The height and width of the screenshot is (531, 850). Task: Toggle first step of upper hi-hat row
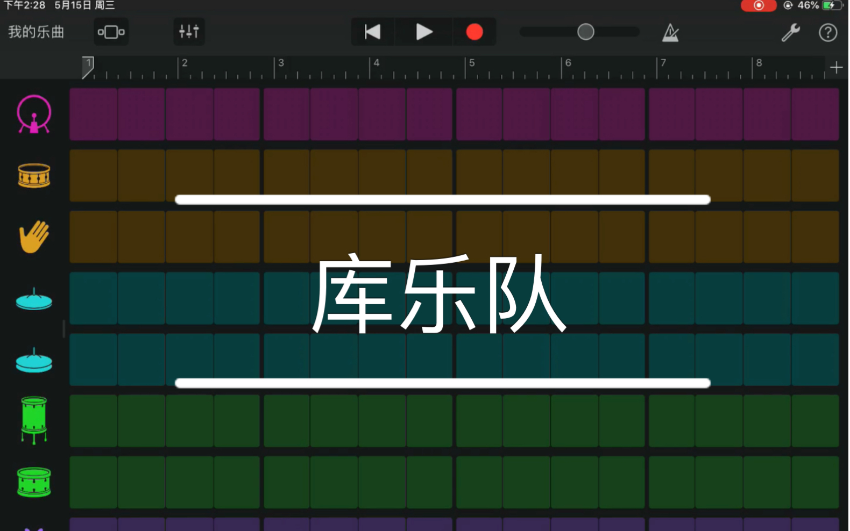coord(94,298)
